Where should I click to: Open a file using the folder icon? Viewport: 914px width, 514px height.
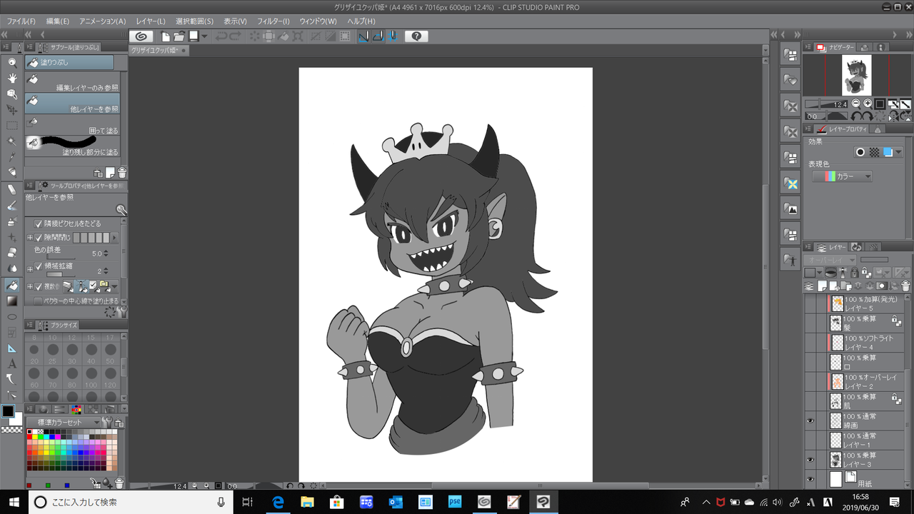[x=179, y=36]
